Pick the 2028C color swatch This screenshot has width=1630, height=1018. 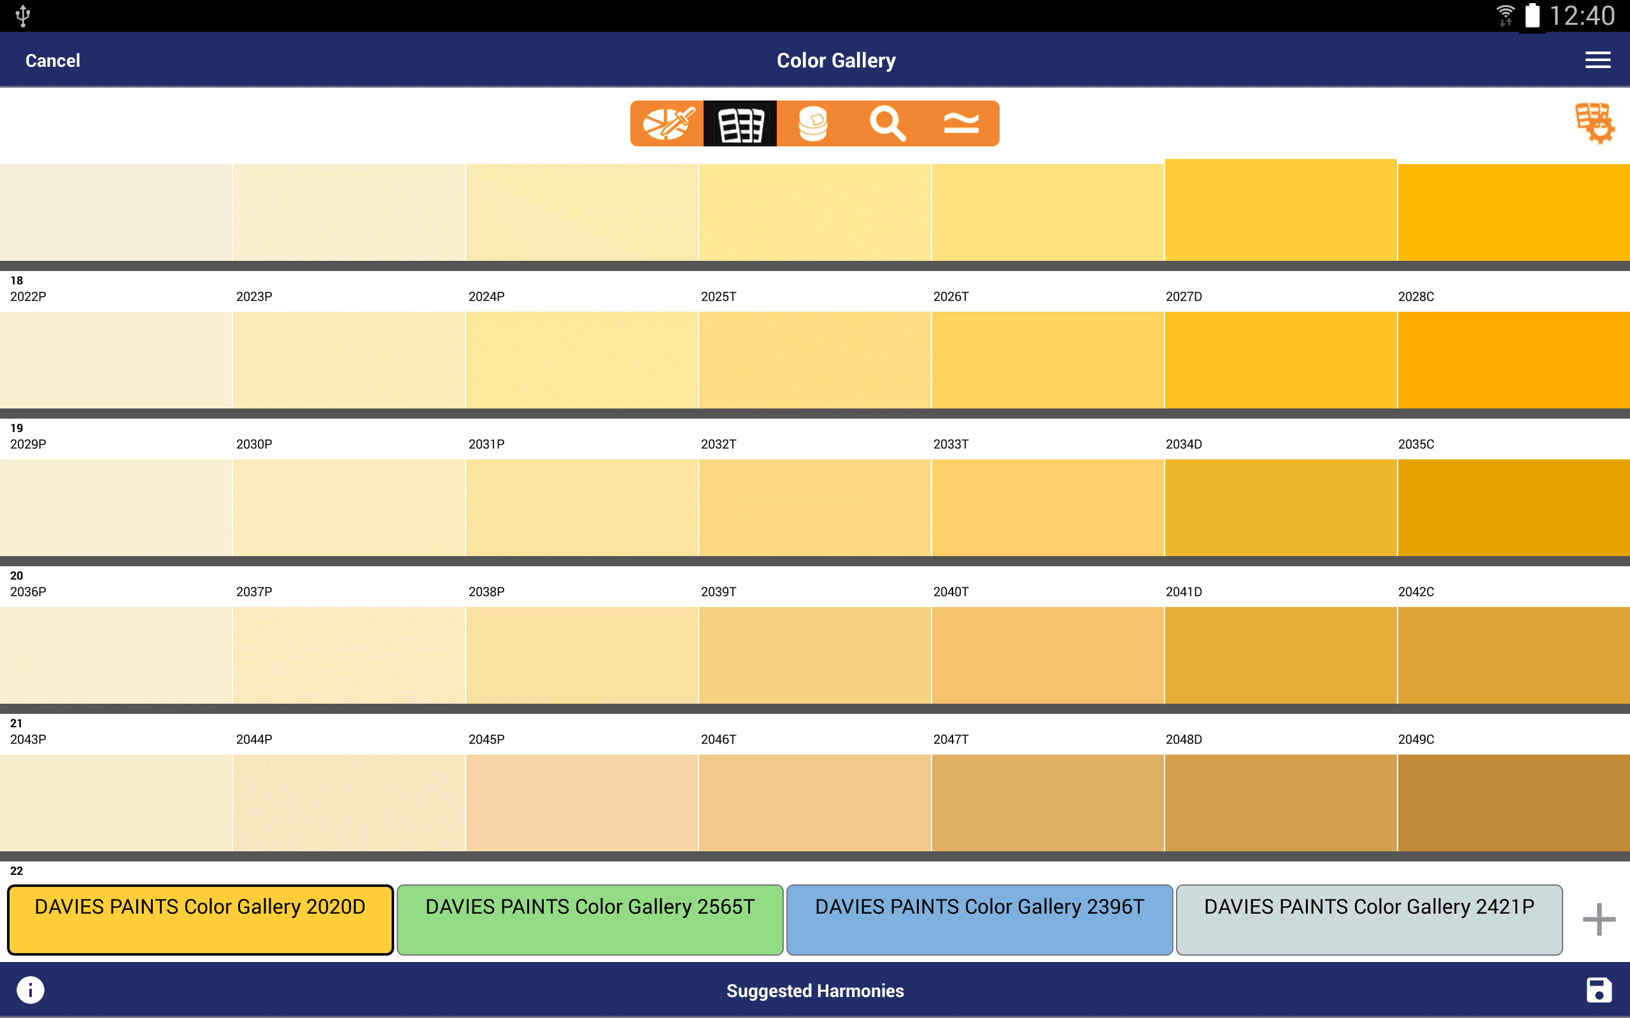[1514, 359]
